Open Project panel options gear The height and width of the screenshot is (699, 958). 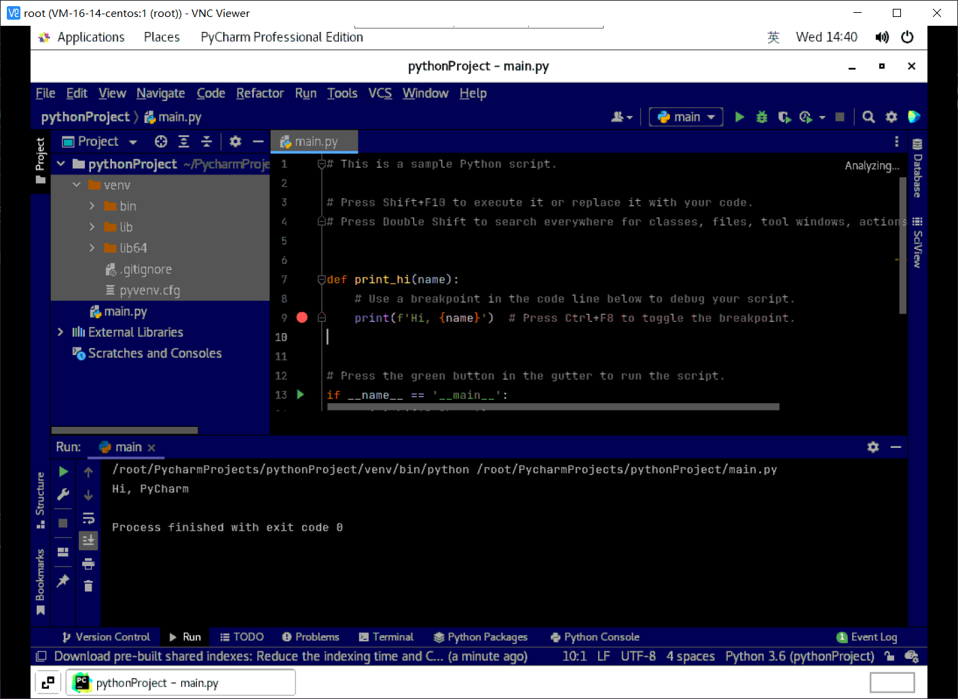(x=236, y=141)
